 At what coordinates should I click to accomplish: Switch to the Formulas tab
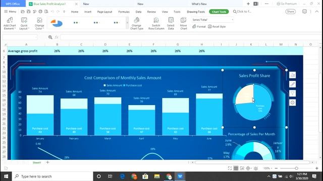tap(124, 12)
